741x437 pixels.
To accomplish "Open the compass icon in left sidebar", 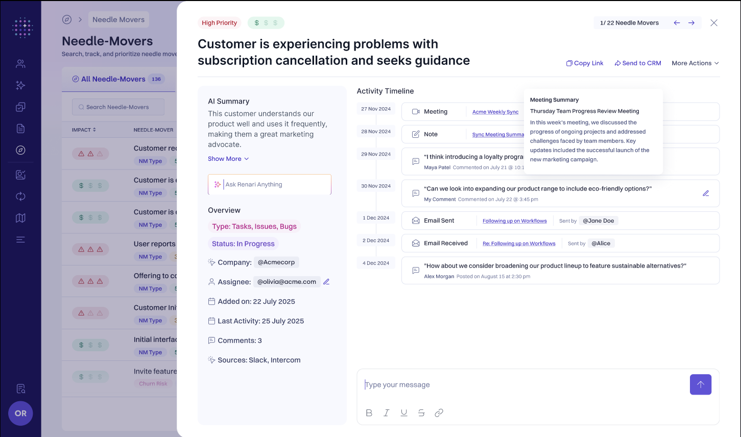I will (x=20, y=150).
